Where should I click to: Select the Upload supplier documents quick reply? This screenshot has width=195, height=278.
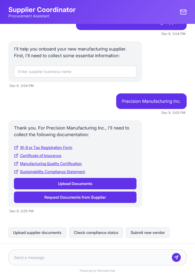pos(37,232)
